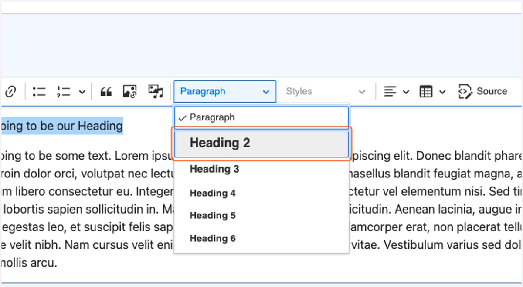The height and width of the screenshot is (287, 523).
Task: Click the text alignment icon
Action: click(x=390, y=92)
